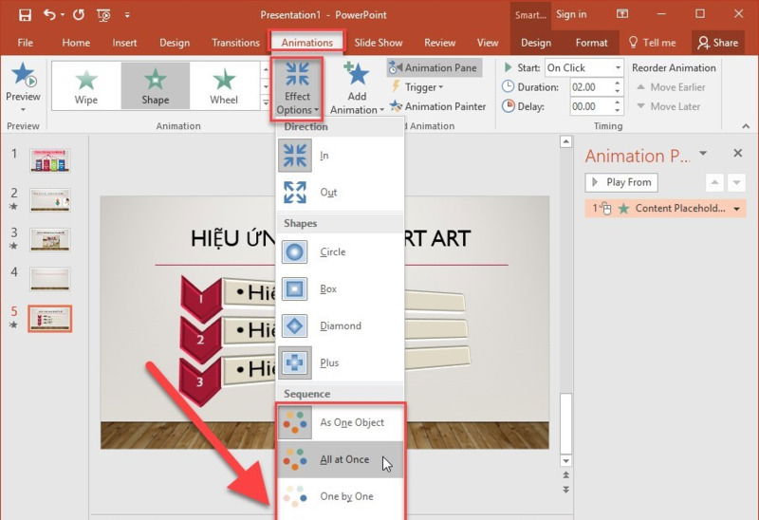Click the Save icon in title bar
Image resolution: width=759 pixels, height=520 pixels.
25,15
